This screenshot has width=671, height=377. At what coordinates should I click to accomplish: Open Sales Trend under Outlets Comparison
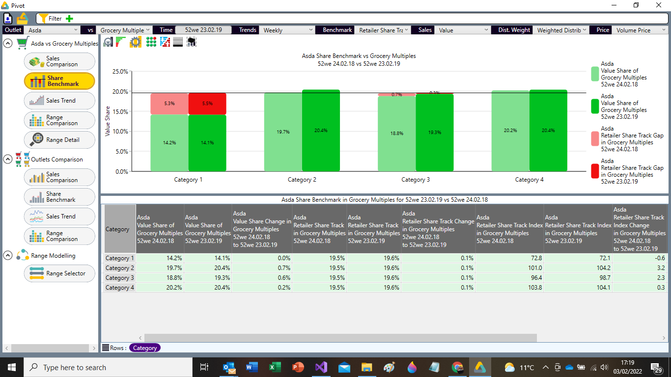pos(59,216)
